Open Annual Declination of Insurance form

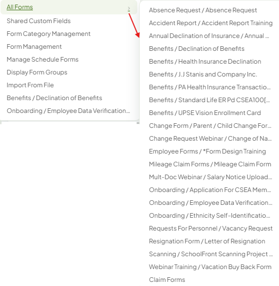pos(209,36)
